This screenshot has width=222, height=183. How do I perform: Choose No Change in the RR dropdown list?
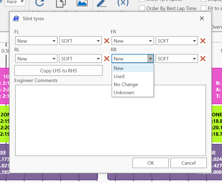126,84
